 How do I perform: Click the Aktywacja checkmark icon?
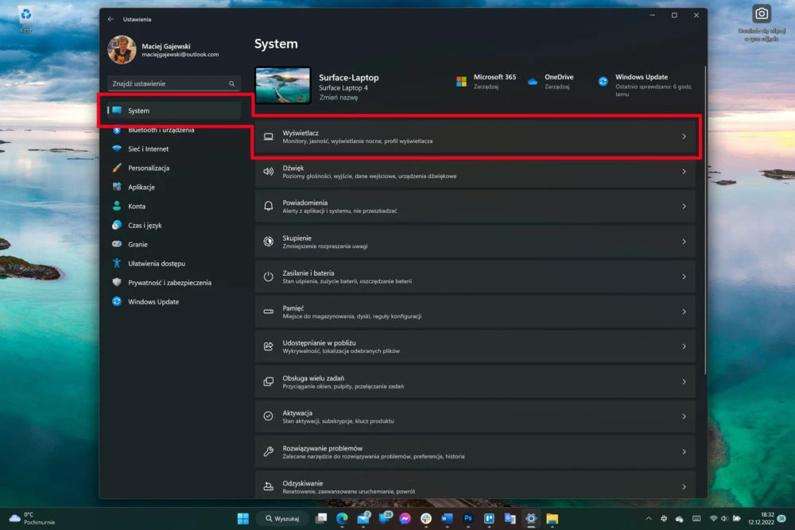pos(268,416)
